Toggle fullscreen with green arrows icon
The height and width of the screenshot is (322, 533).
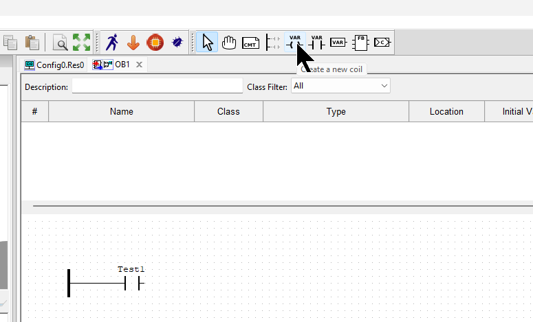82,43
